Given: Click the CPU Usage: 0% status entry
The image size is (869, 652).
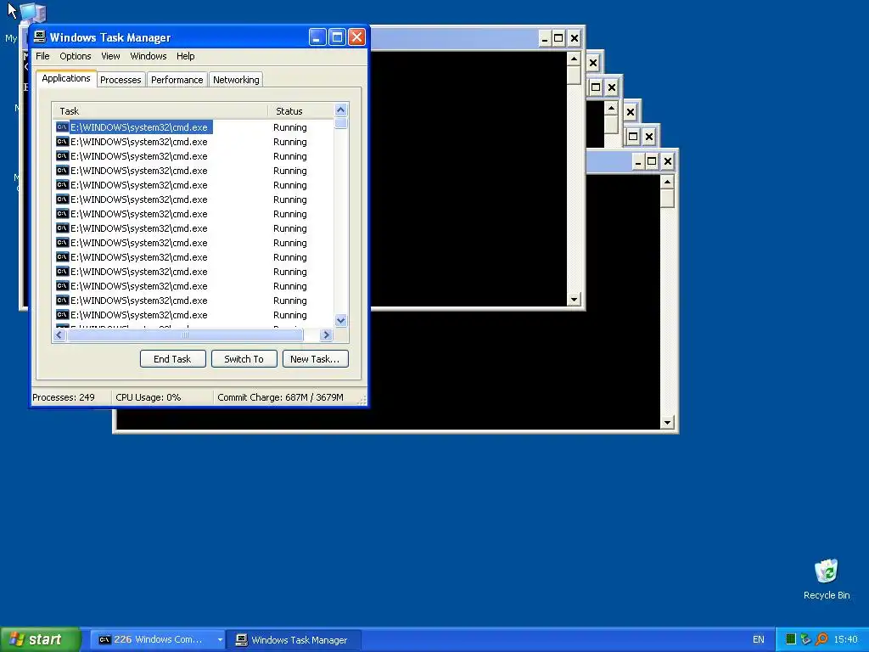Looking at the screenshot, I should pyautogui.click(x=148, y=397).
